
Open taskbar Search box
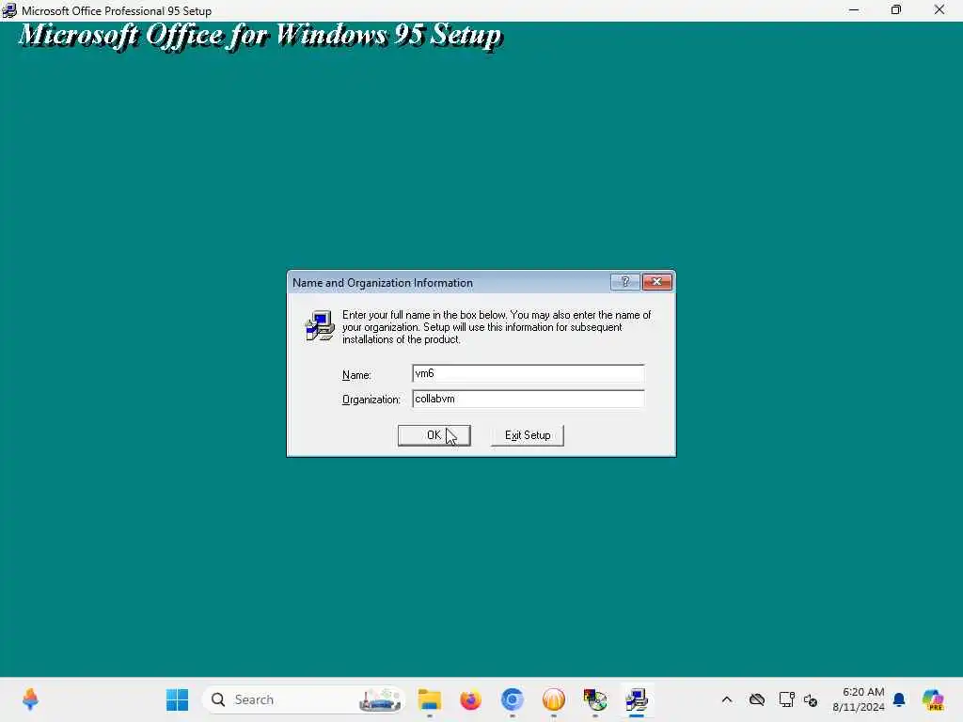tap(304, 699)
